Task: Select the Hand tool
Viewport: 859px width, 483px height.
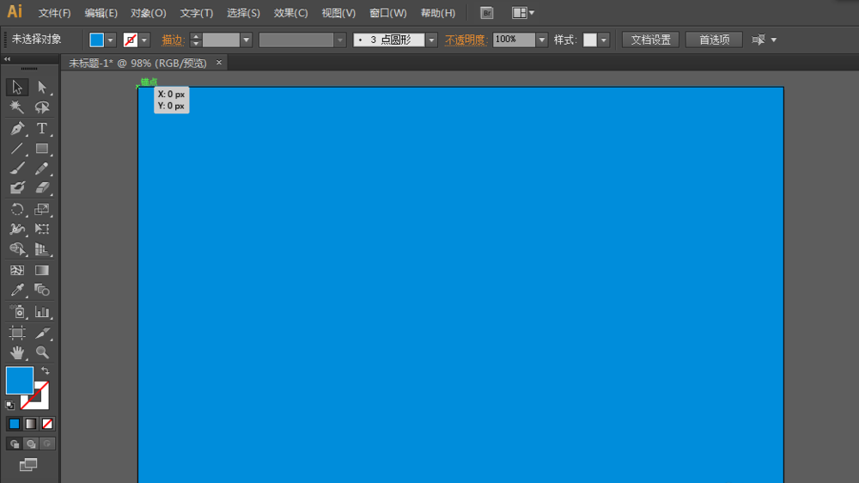Action: (17, 352)
